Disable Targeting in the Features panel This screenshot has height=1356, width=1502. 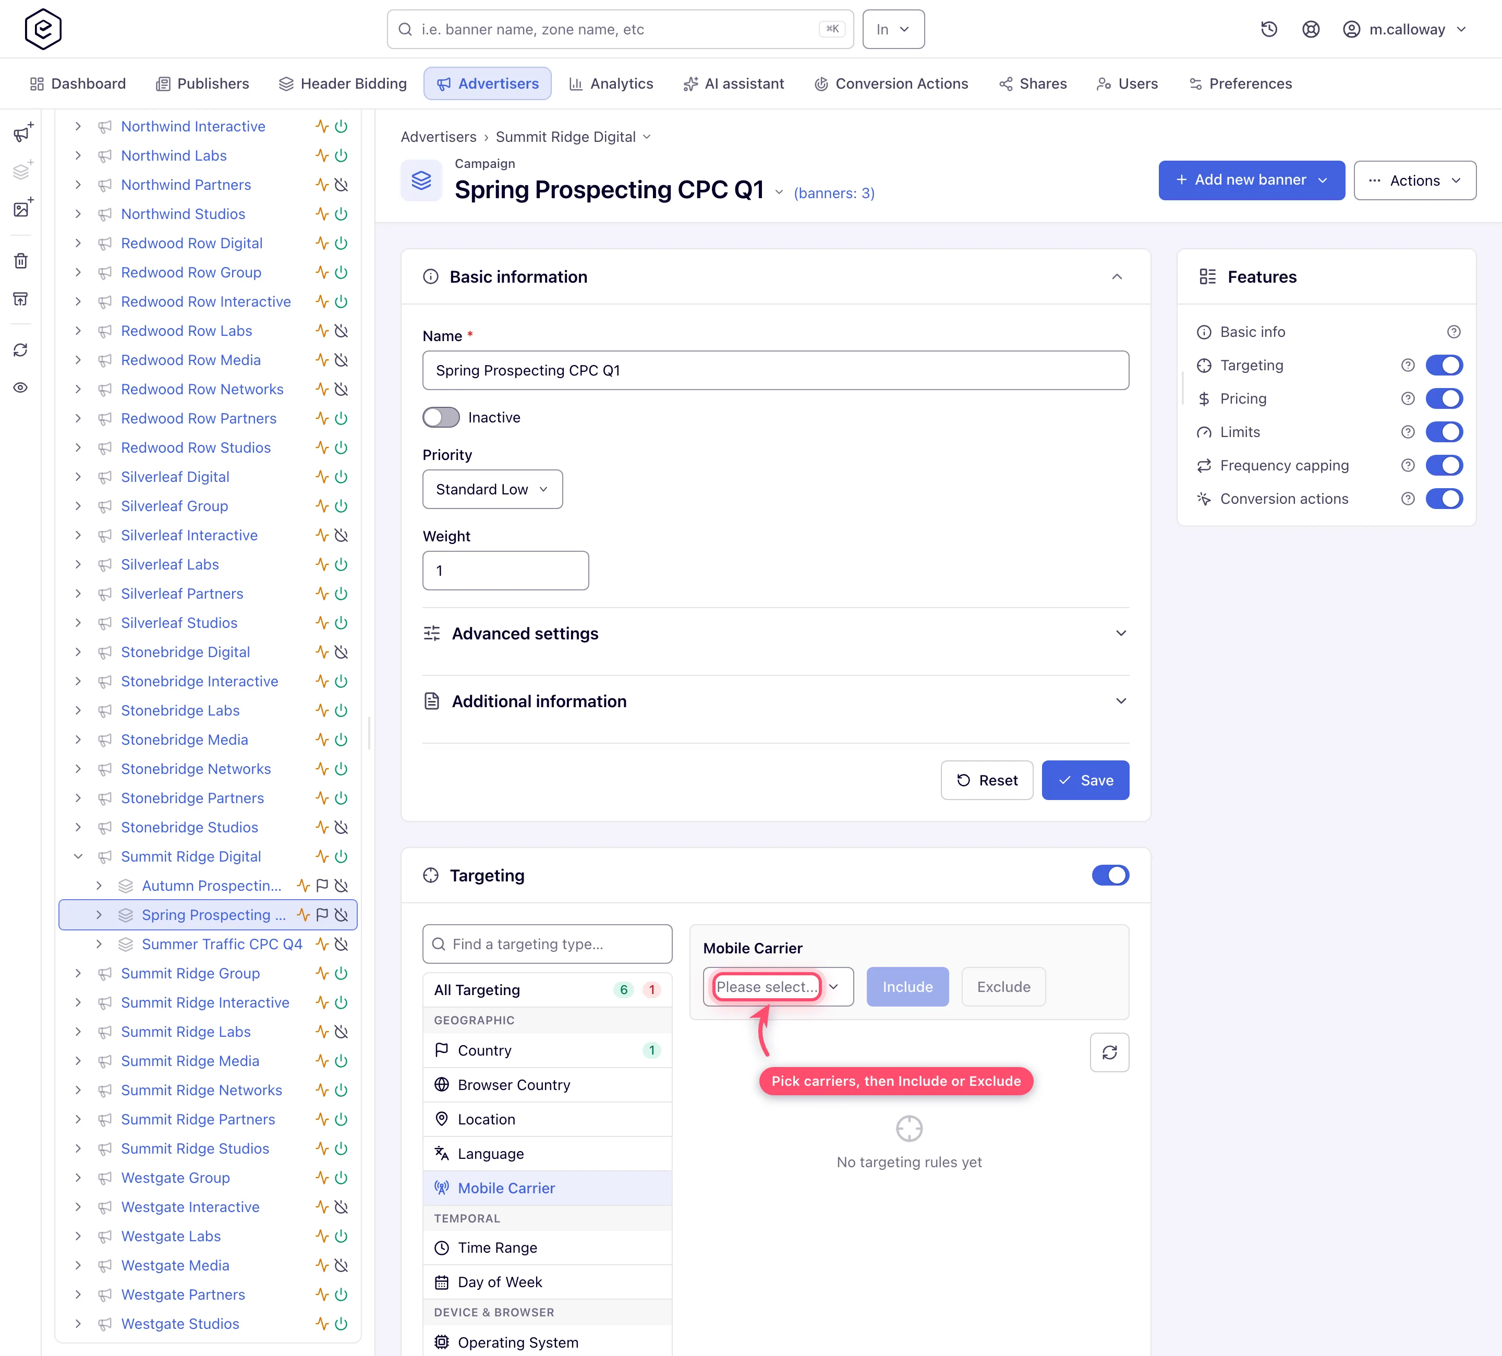coord(1444,365)
